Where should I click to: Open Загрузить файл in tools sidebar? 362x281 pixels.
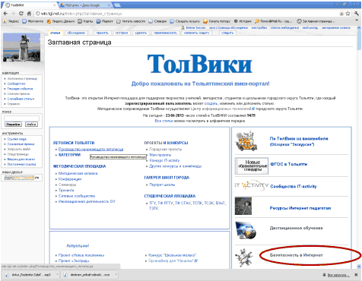[x=19, y=149]
